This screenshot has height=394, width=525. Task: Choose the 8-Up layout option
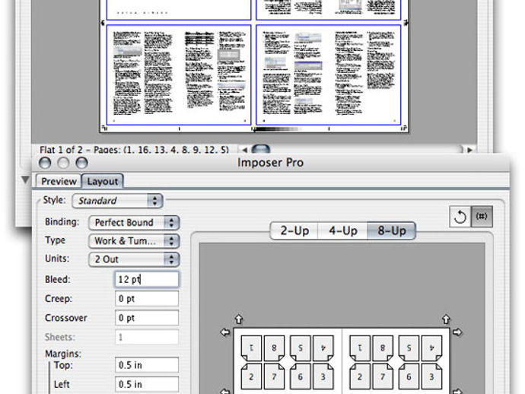[392, 230]
